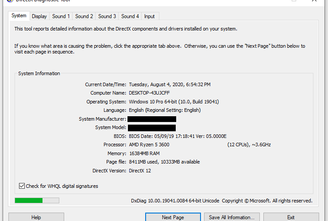The image size is (328, 221).
Task: View the Sound 4 tab
Action: [x=130, y=16]
